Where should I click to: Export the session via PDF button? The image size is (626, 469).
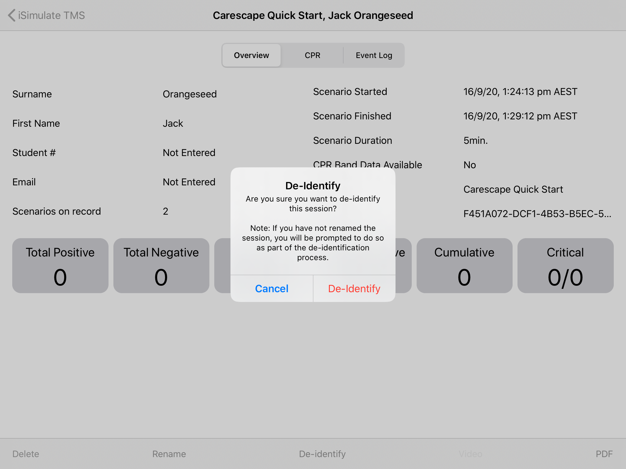pos(604,454)
